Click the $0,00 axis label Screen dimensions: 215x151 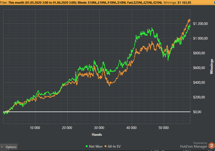(197, 112)
